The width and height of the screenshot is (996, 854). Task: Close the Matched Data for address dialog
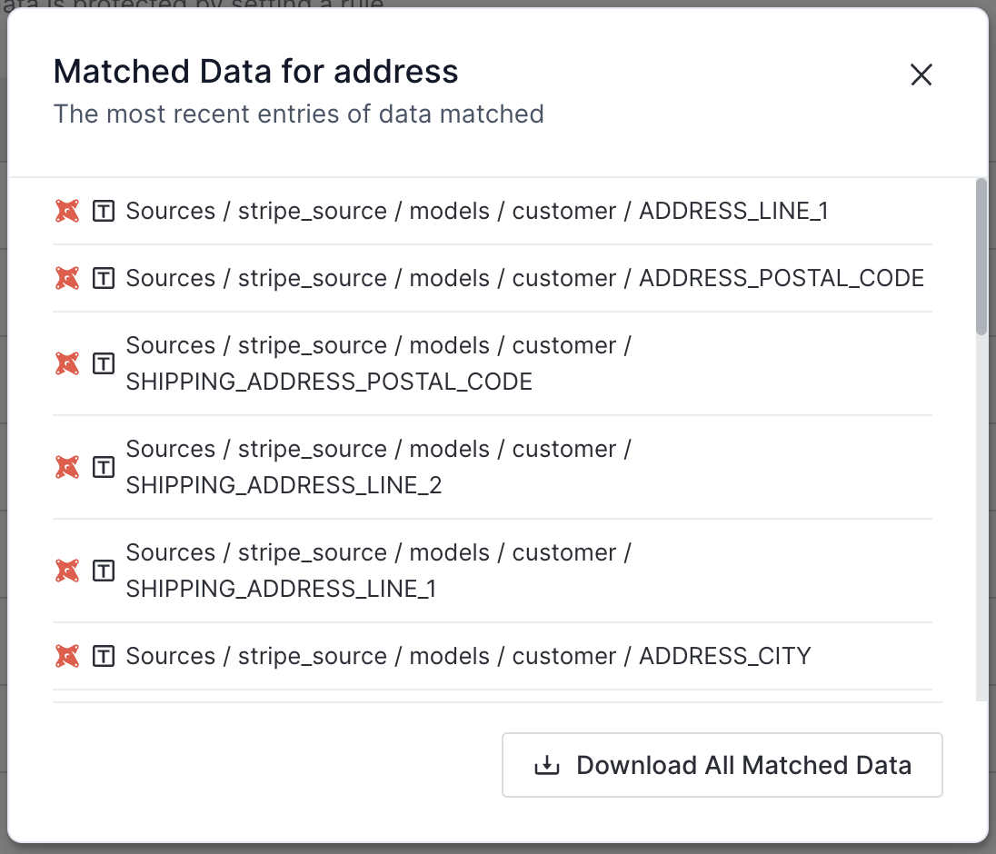[921, 75]
